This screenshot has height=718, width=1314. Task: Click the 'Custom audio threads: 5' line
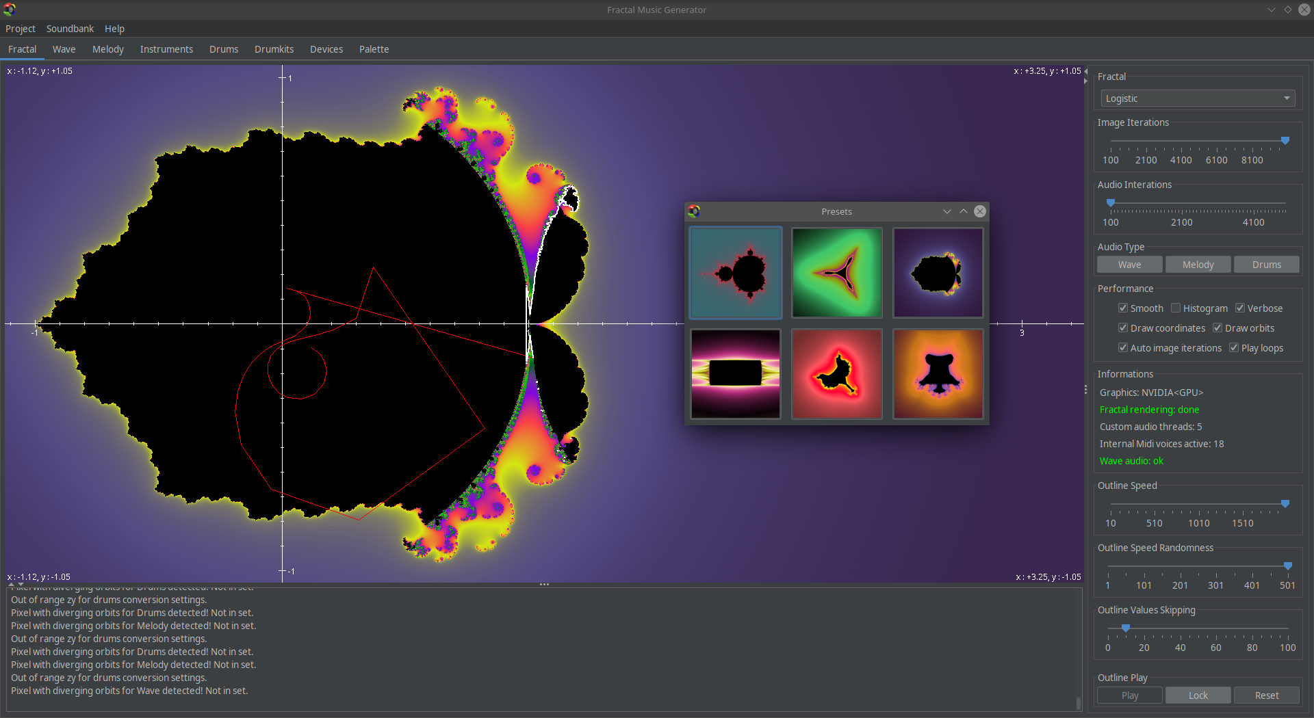[1150, 427]
